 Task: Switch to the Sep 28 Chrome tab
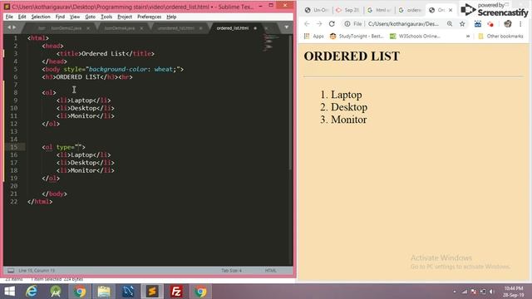(347, 10)
